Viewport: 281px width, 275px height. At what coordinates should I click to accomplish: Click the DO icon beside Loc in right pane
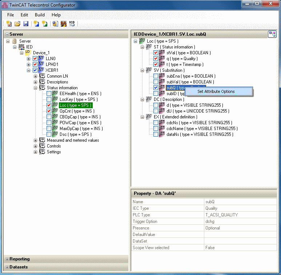[x=142, y=41]
